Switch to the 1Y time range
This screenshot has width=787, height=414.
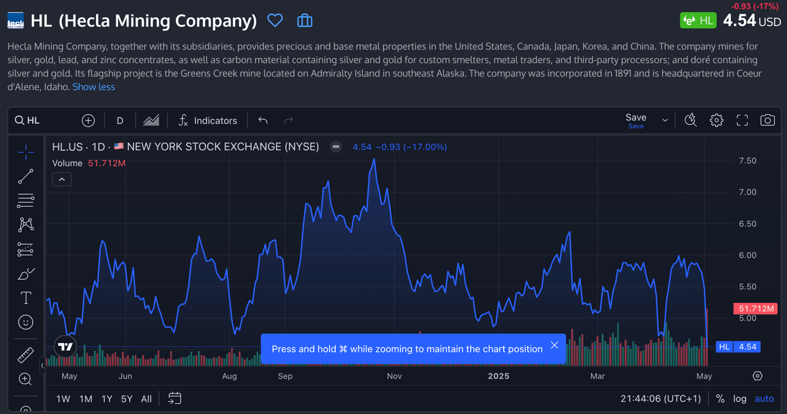pyautogui.click(x=107, y=398)
